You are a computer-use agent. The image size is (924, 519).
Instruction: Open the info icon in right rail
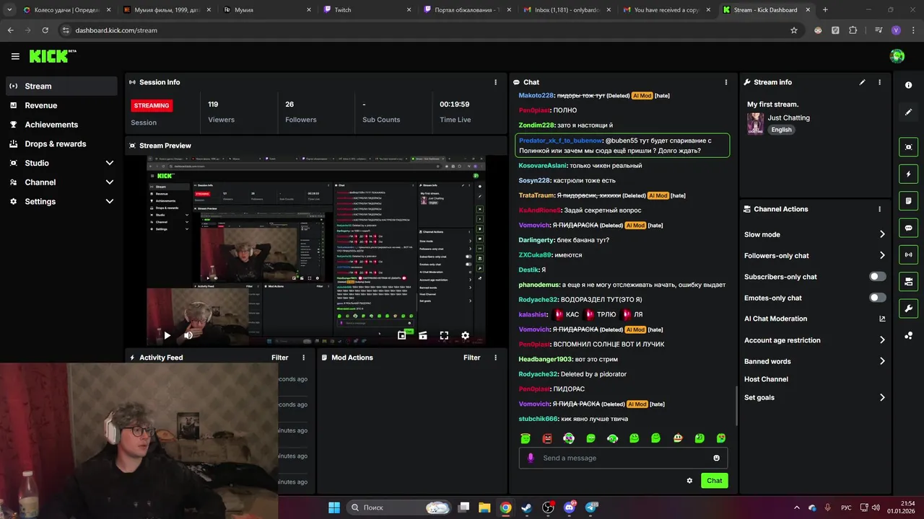click(908, 85)
